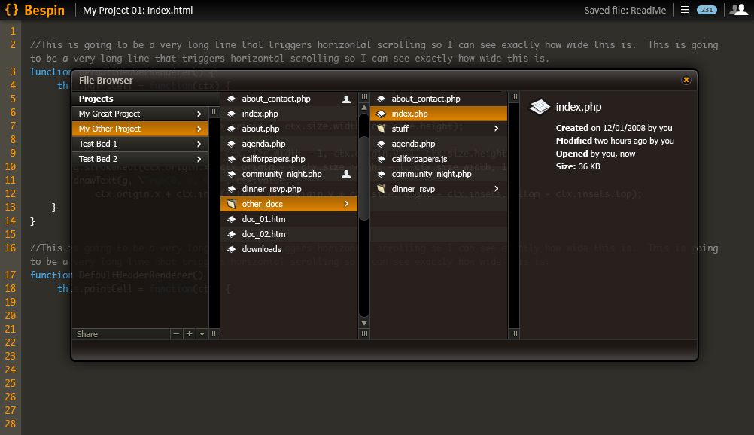Click the shared-user icon on community_night.php
Screen dimensions: 754x435
[346, 174]
